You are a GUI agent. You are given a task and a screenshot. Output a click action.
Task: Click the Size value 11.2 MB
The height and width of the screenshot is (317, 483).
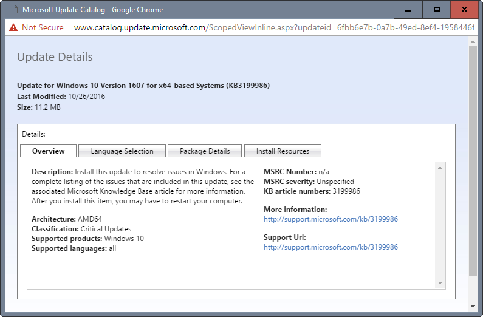pyautogui.click(x=48, y=107)
